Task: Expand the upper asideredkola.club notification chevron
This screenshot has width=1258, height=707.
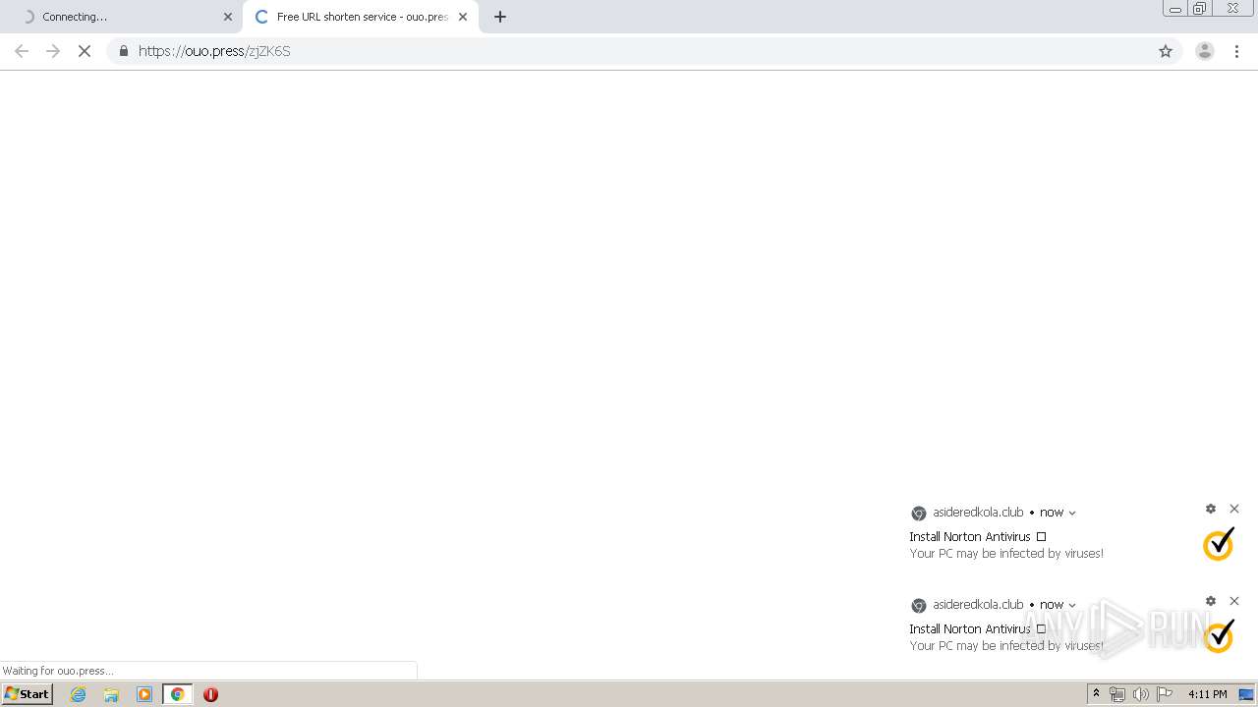Action: 1072,513
